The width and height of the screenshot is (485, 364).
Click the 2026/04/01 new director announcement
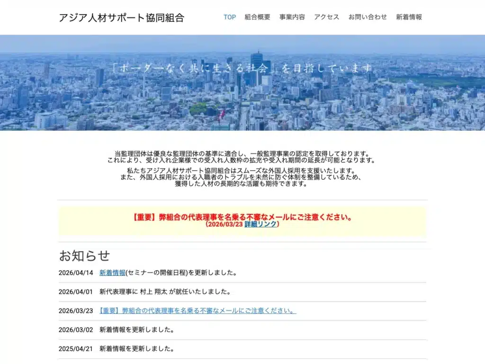point(165,291)
